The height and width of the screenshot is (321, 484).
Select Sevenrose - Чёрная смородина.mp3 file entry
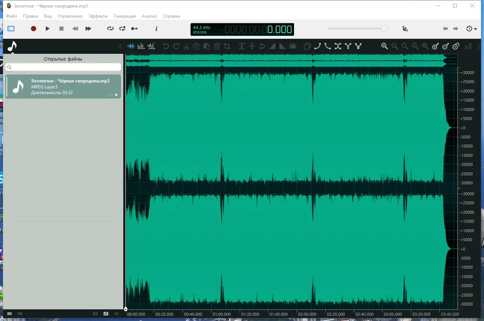coord(63,87)
